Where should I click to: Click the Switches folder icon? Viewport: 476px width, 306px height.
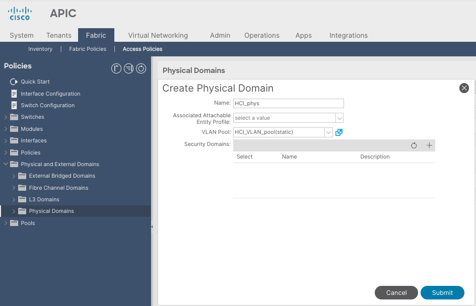tap(14, 117)
